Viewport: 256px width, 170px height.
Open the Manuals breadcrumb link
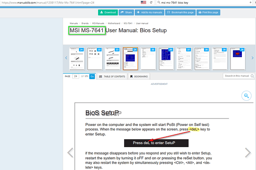coord(74,23)
